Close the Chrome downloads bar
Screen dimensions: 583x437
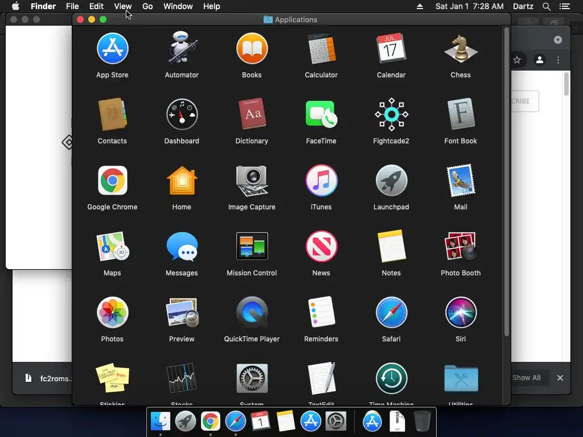point(560,378)
